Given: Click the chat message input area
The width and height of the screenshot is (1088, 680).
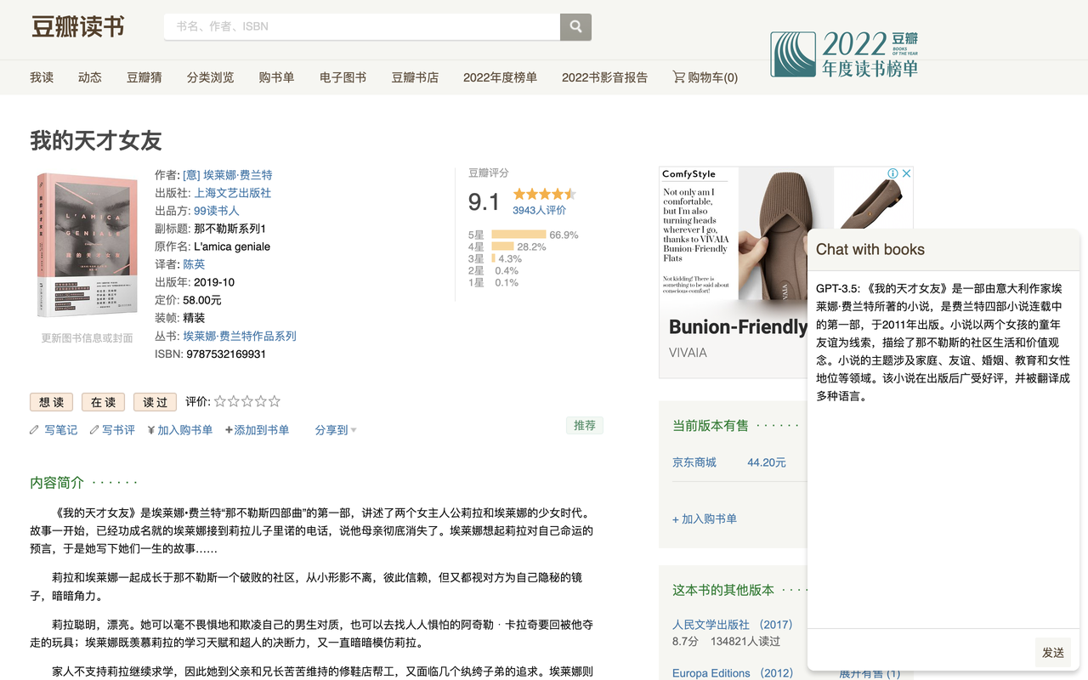Looking at the screenshot, I should (x=921, y=651).
